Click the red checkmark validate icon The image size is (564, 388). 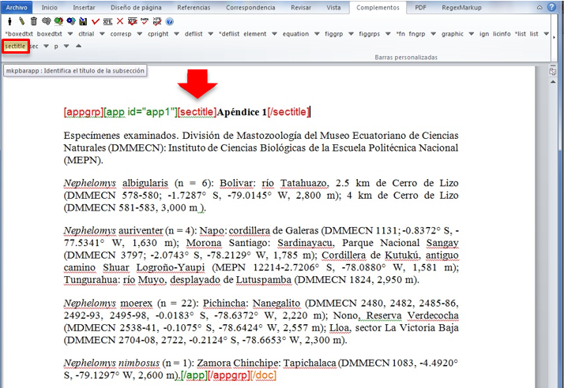coord(96,21)
